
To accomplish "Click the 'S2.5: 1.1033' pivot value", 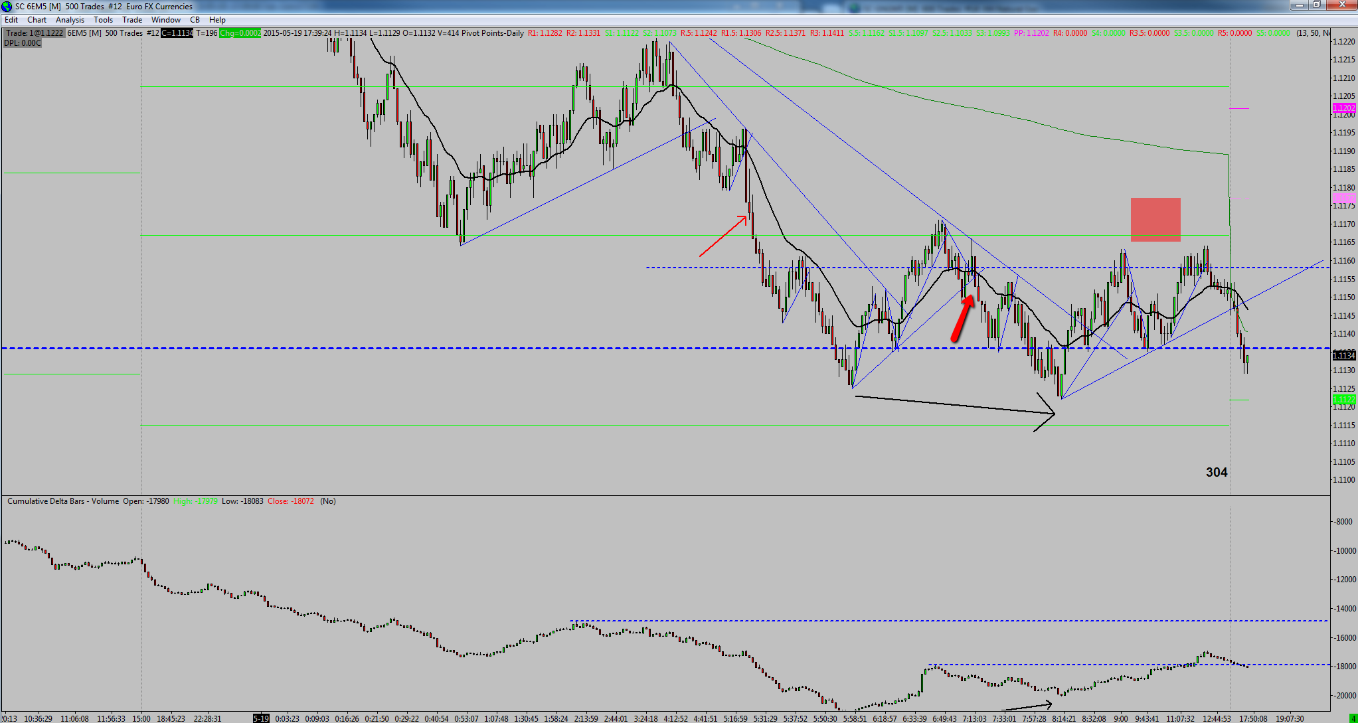I will pos(952,33).
